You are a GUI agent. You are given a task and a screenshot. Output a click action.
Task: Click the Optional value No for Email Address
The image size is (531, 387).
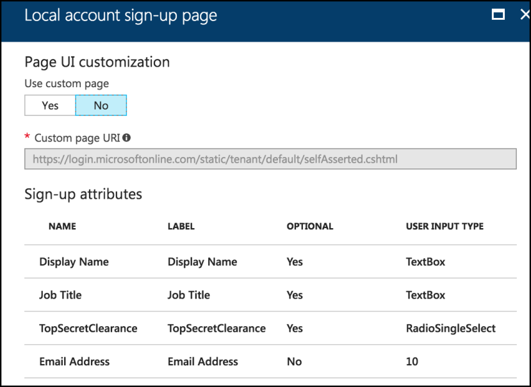point(294,361)
